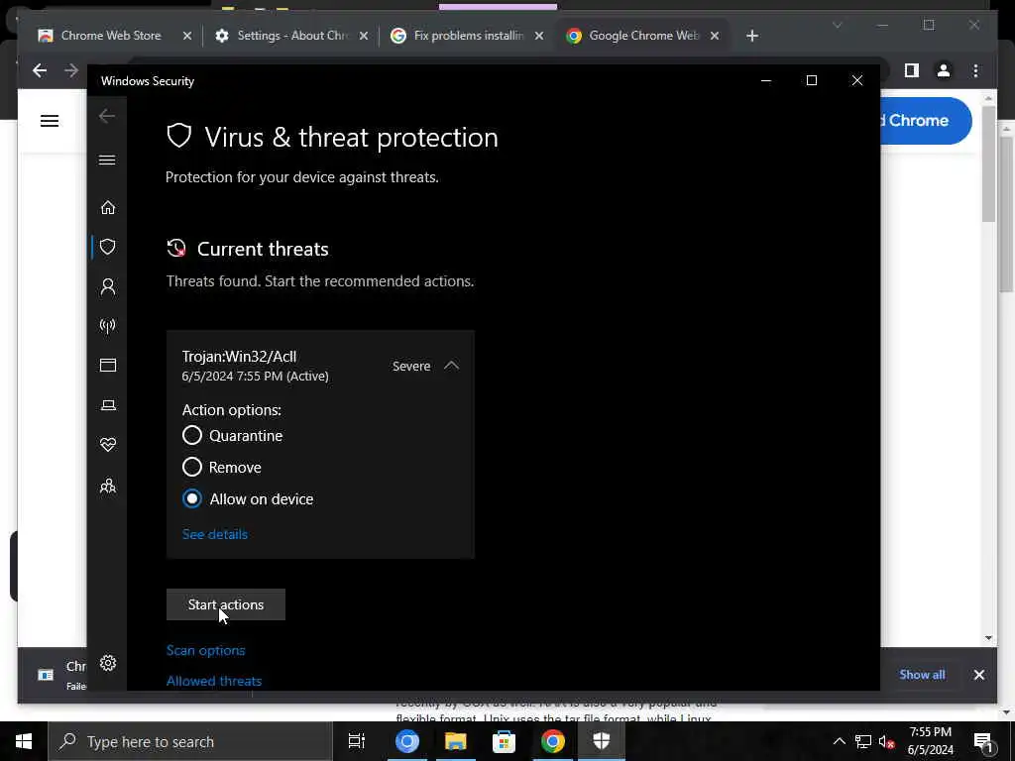Image resolution: width=1015 pixels, height=761 pixels.
Task: Open App & browser control icon
Action: (x=107, y=365)
